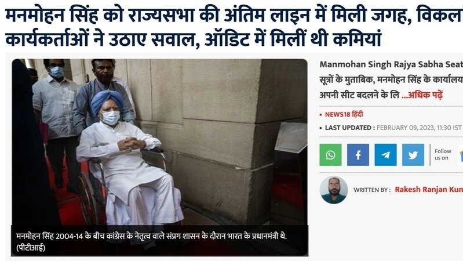Open NEWS18 हिंदी source link
This screenshot has height=261, width=463.
[x=344, y=114]
